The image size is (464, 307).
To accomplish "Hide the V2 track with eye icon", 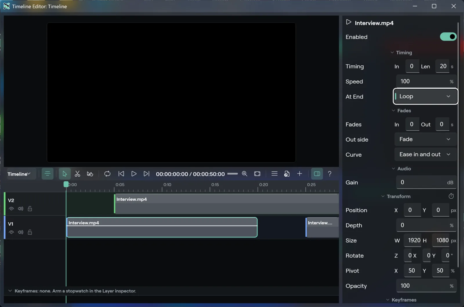I will (11, 209).
